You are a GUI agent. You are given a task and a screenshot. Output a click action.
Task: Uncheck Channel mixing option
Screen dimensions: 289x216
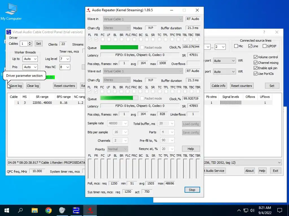[255, 63]
